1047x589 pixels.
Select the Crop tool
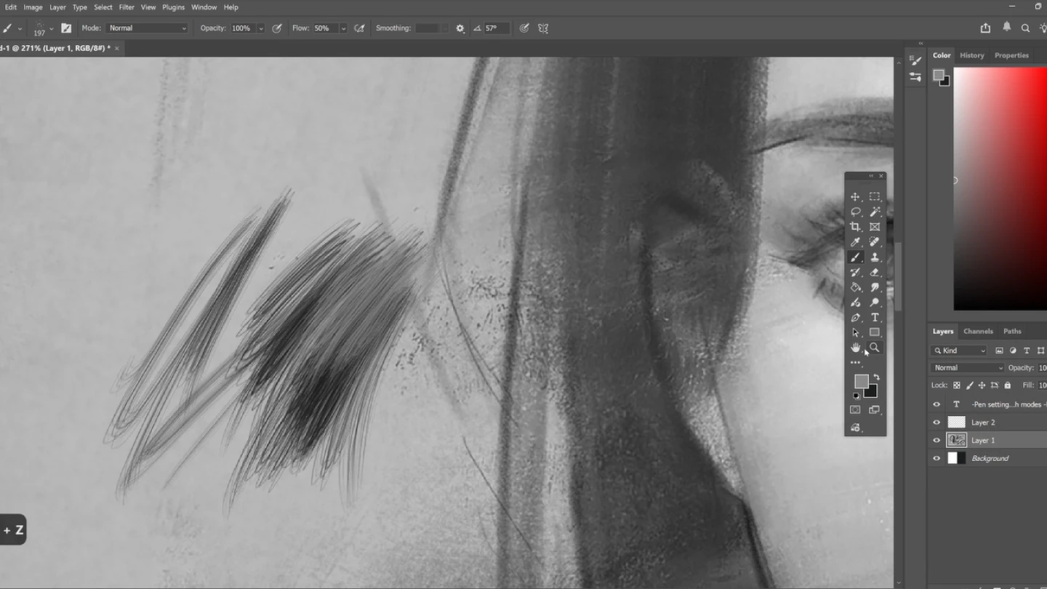click(856, 227)
